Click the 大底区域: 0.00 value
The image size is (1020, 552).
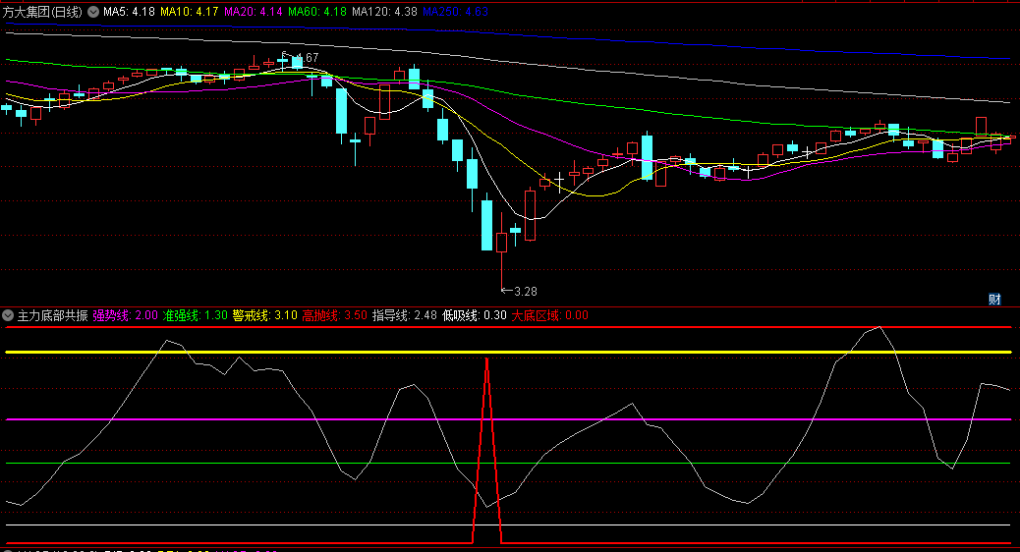[549, 316]
